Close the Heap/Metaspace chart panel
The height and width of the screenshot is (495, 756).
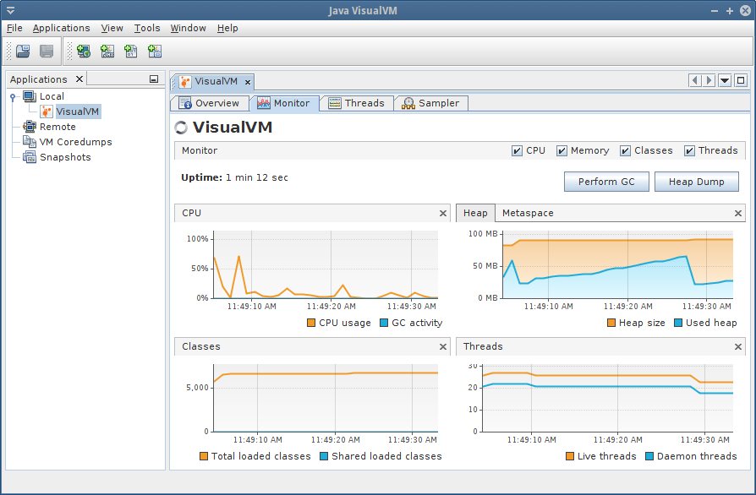(x=737, y=213)
